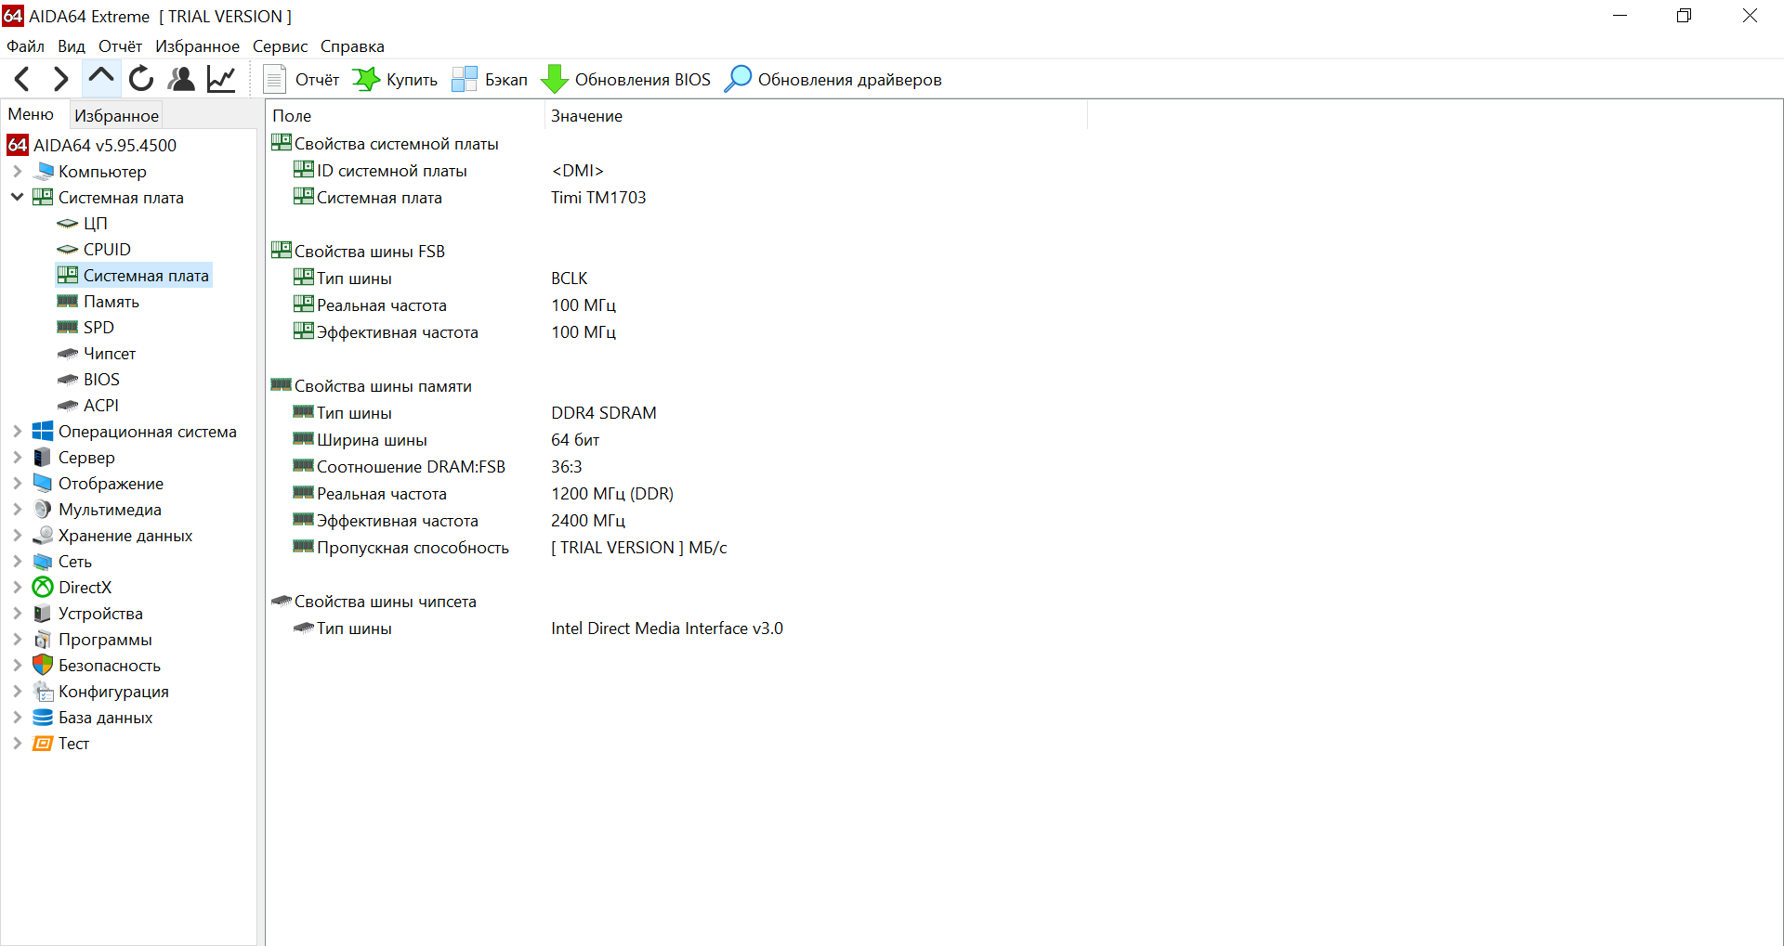Refresh the page with the circular arrow icon
The width and height of the screenshot is (1784, 946).
141,80
